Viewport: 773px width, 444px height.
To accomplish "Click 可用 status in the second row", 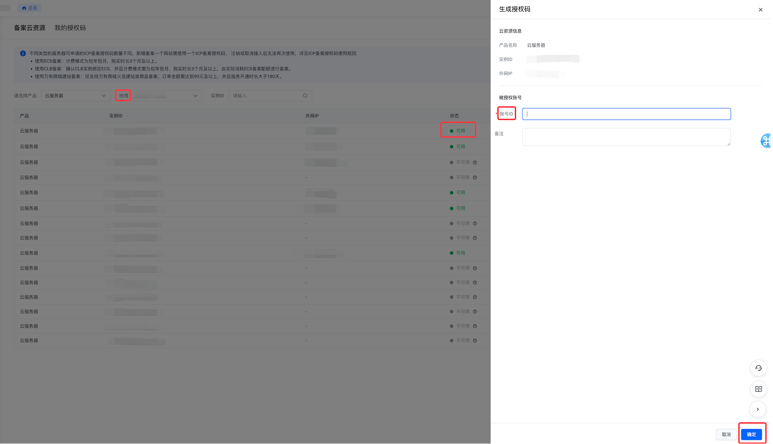I will [458, 147].
